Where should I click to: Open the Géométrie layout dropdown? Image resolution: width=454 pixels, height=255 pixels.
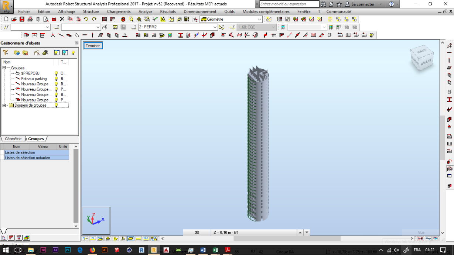click(x=259, y=19)
